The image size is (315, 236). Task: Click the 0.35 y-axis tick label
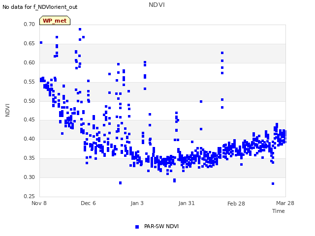click(29, 158)
